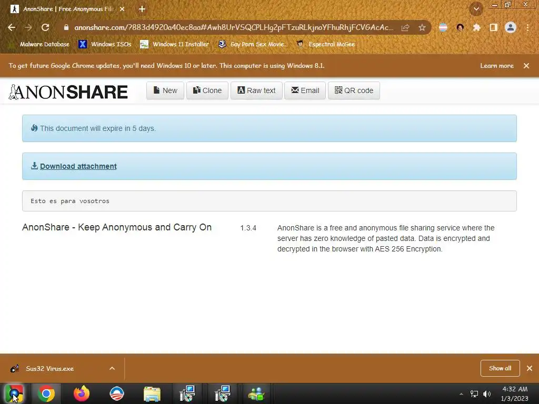Bookmark this page with the star
The width and height of the screenshot is (539, 404).
[x=422, y=27]
